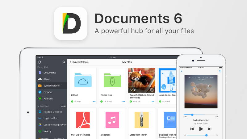Open the Browser compass item

click(x=48, y=92)
